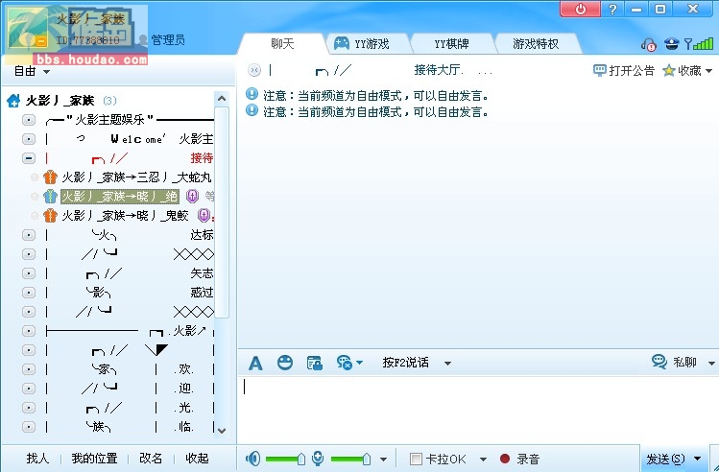Switch to the 游戏特权 tab
The image size is (719, 472).
pos(536,43)
